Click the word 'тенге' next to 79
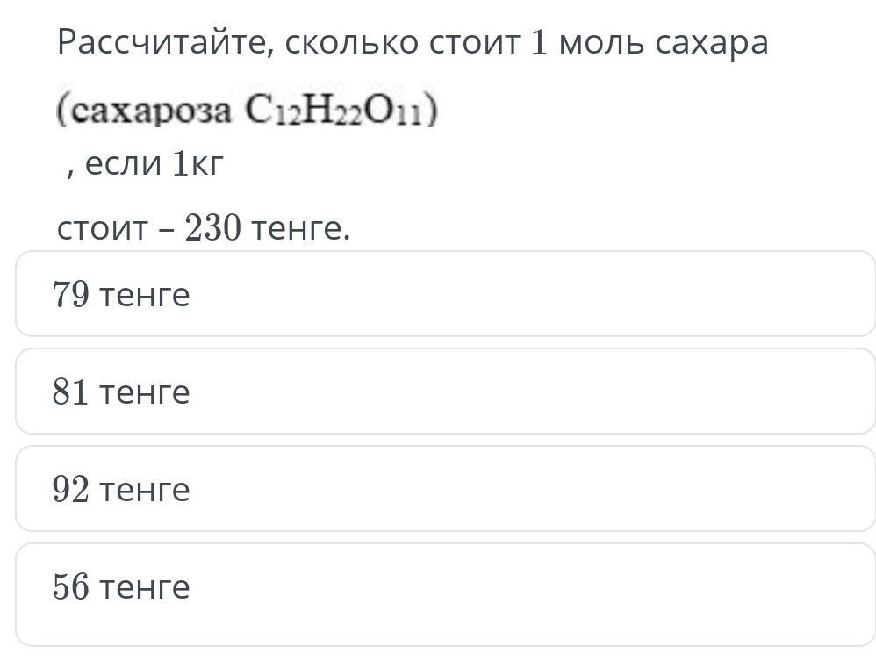 [145, 296]
